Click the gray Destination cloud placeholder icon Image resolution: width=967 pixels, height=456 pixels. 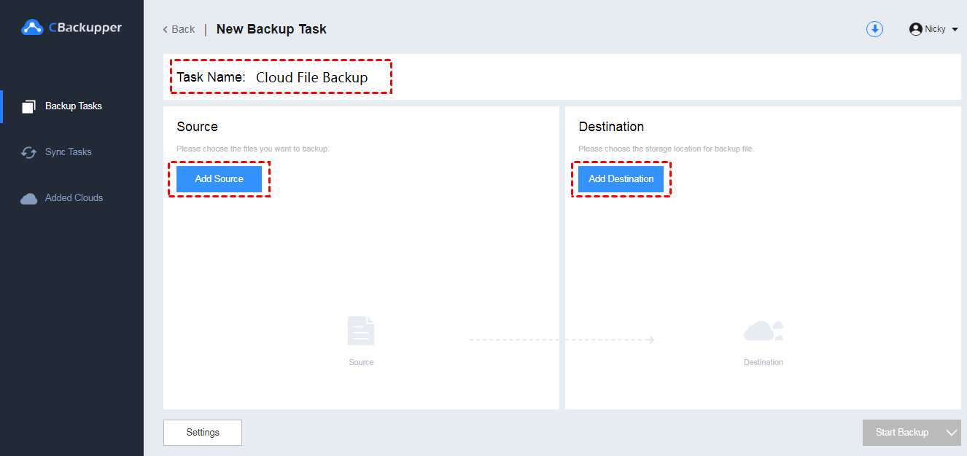tap(763, 331)
